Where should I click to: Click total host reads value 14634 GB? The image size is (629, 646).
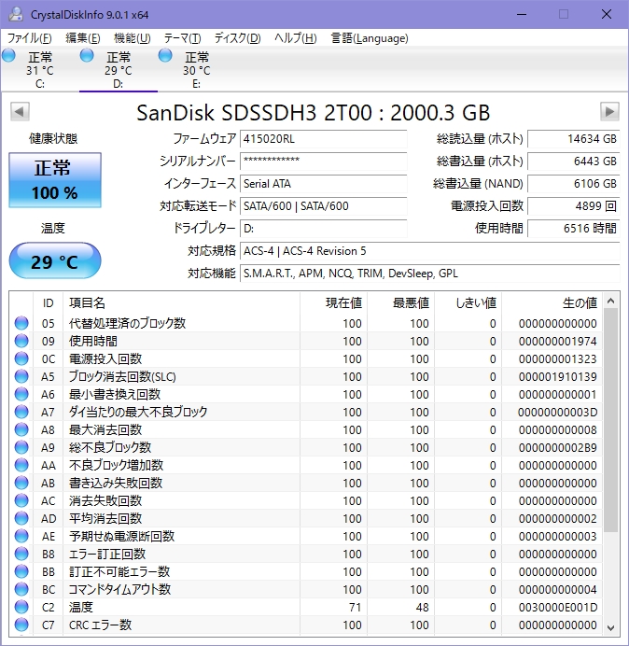573,139
